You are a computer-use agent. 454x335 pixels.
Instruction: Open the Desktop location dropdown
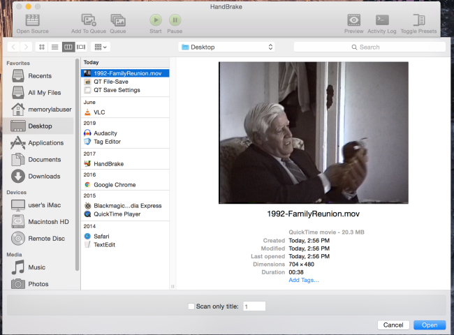(227, 47)
